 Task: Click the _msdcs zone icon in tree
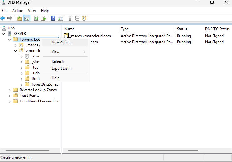[x=21, y=45]
